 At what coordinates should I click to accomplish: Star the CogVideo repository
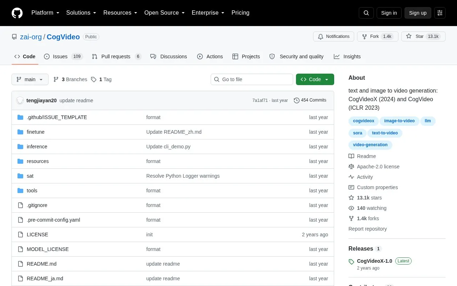pyautogui.click(x=423, y=36)
